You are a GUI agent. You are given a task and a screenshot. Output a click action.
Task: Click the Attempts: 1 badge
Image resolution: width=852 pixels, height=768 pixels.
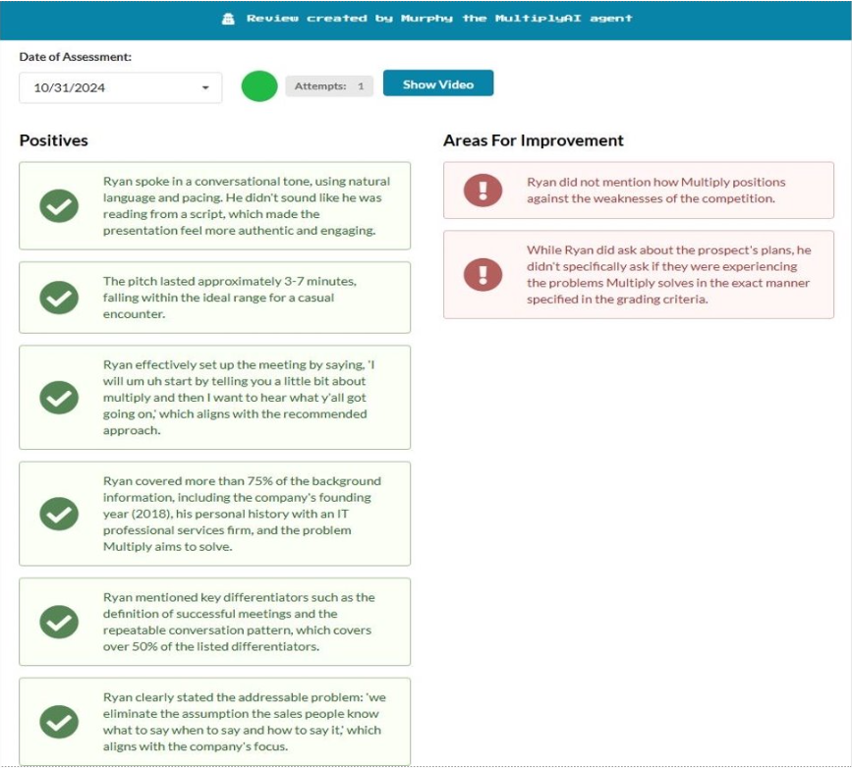[329, 86]
